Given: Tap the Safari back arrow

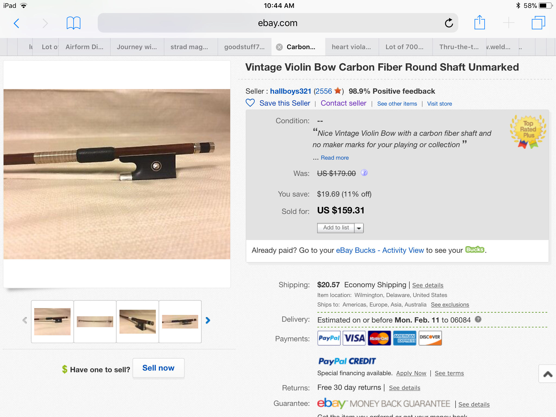Looking at the screenshot, I should click(x=17, y=23).
